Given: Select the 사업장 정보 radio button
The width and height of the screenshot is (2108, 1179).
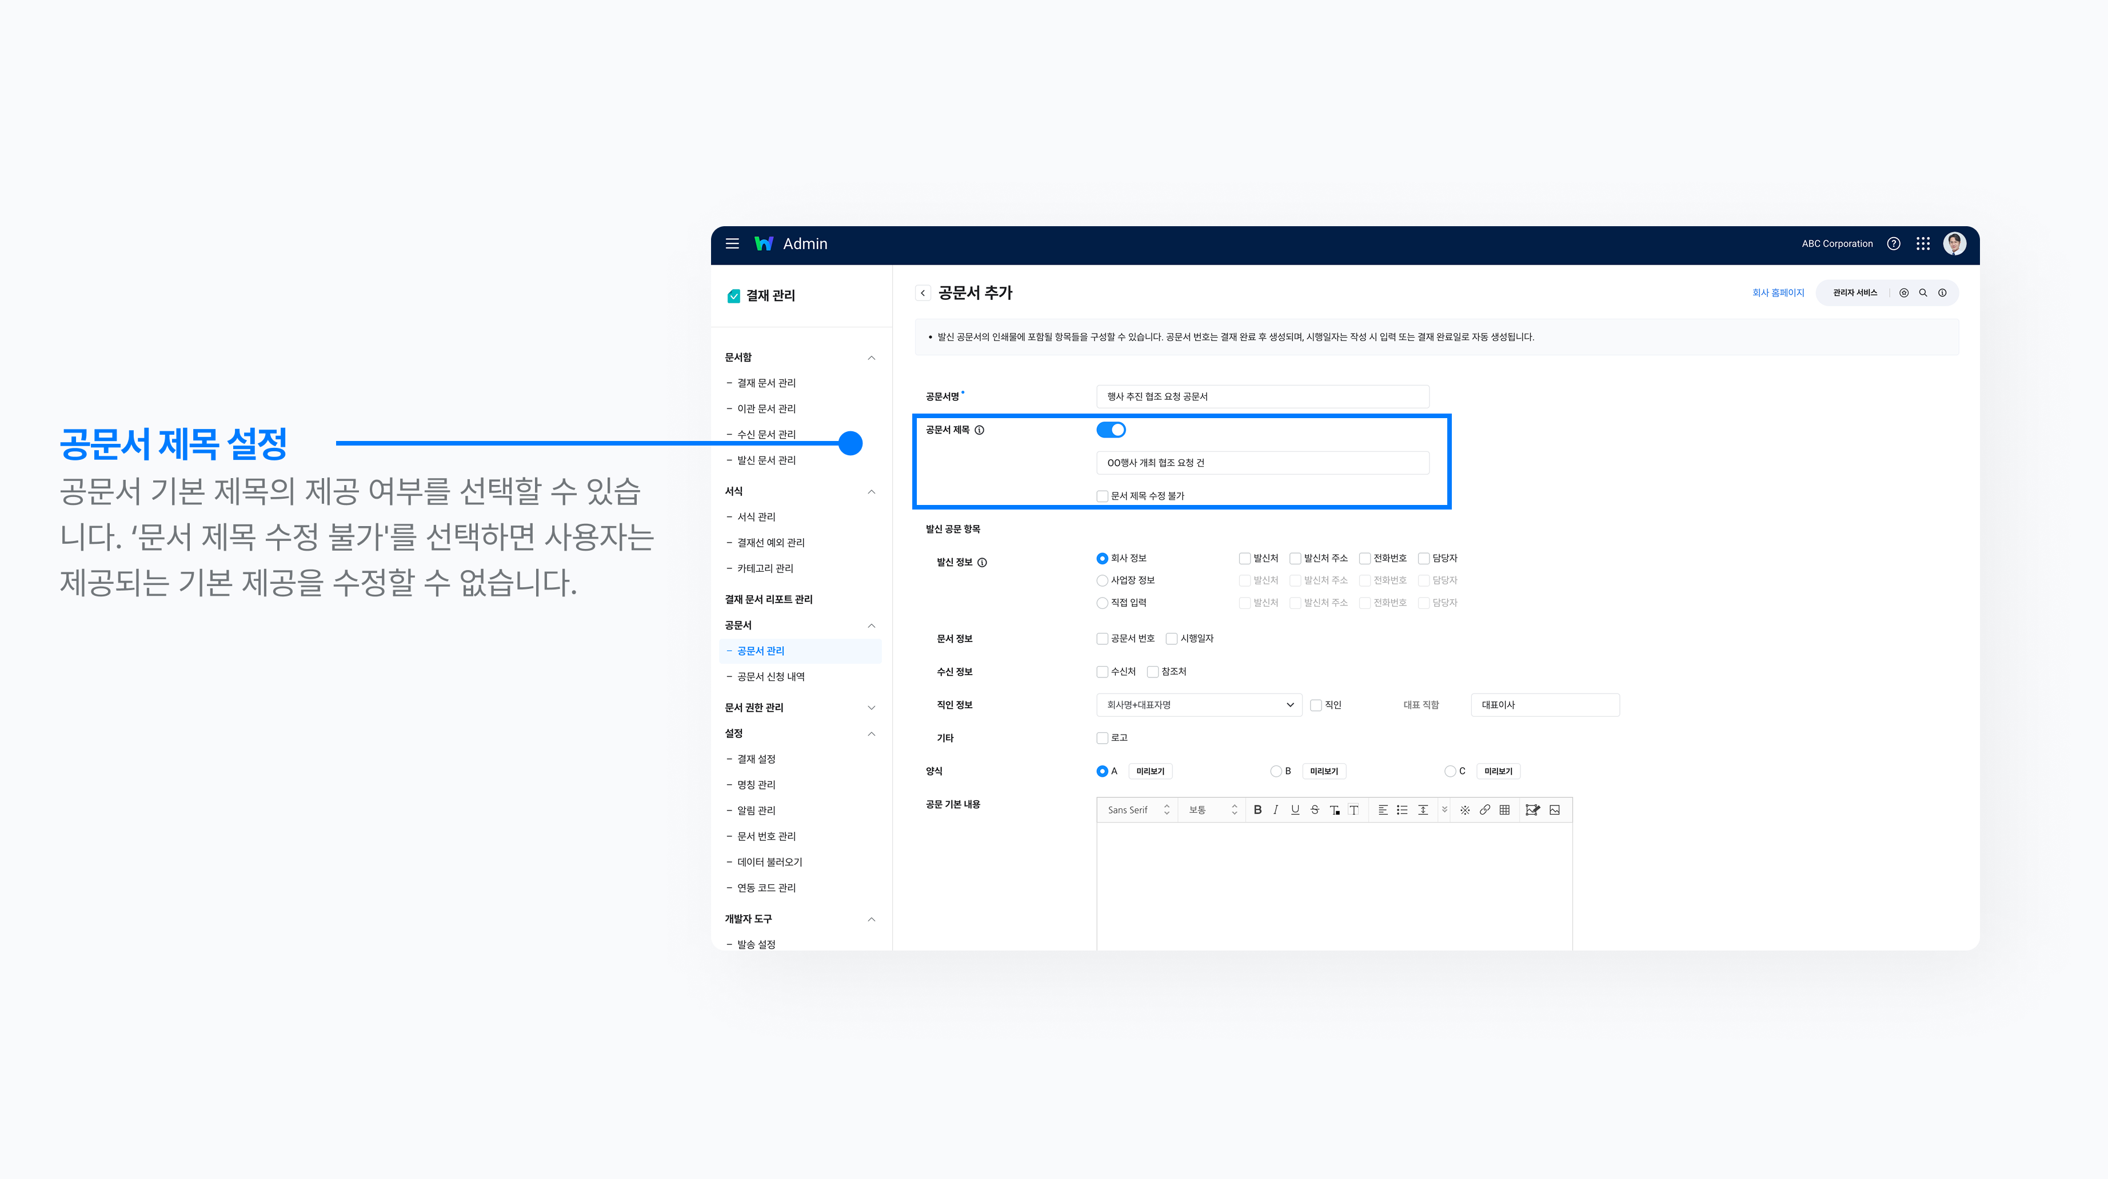Looking at the screenshot, I should point(1102,580).
